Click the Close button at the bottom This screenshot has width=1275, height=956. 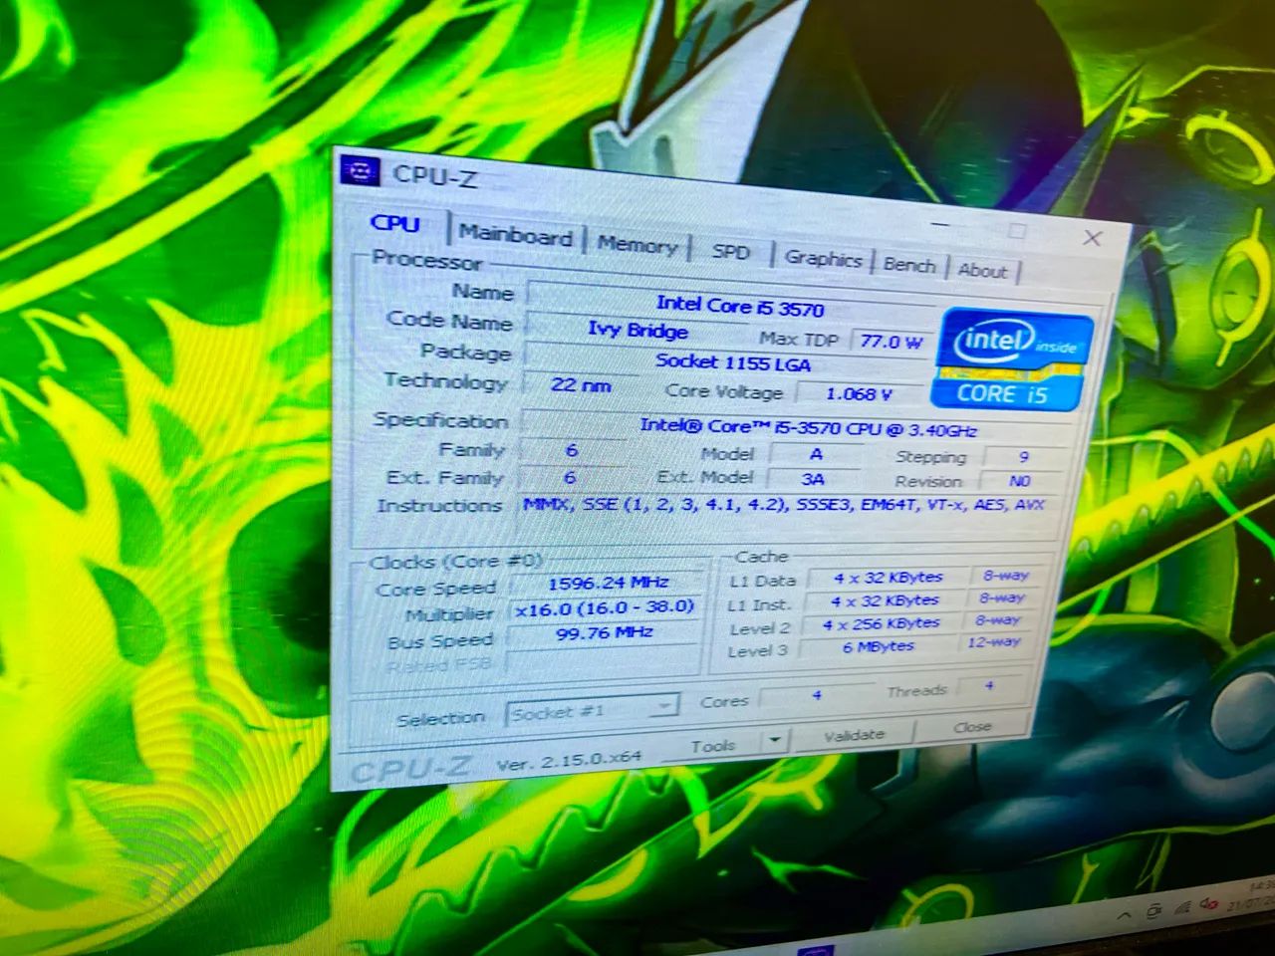pyautogui.click(x=972, y=727)
